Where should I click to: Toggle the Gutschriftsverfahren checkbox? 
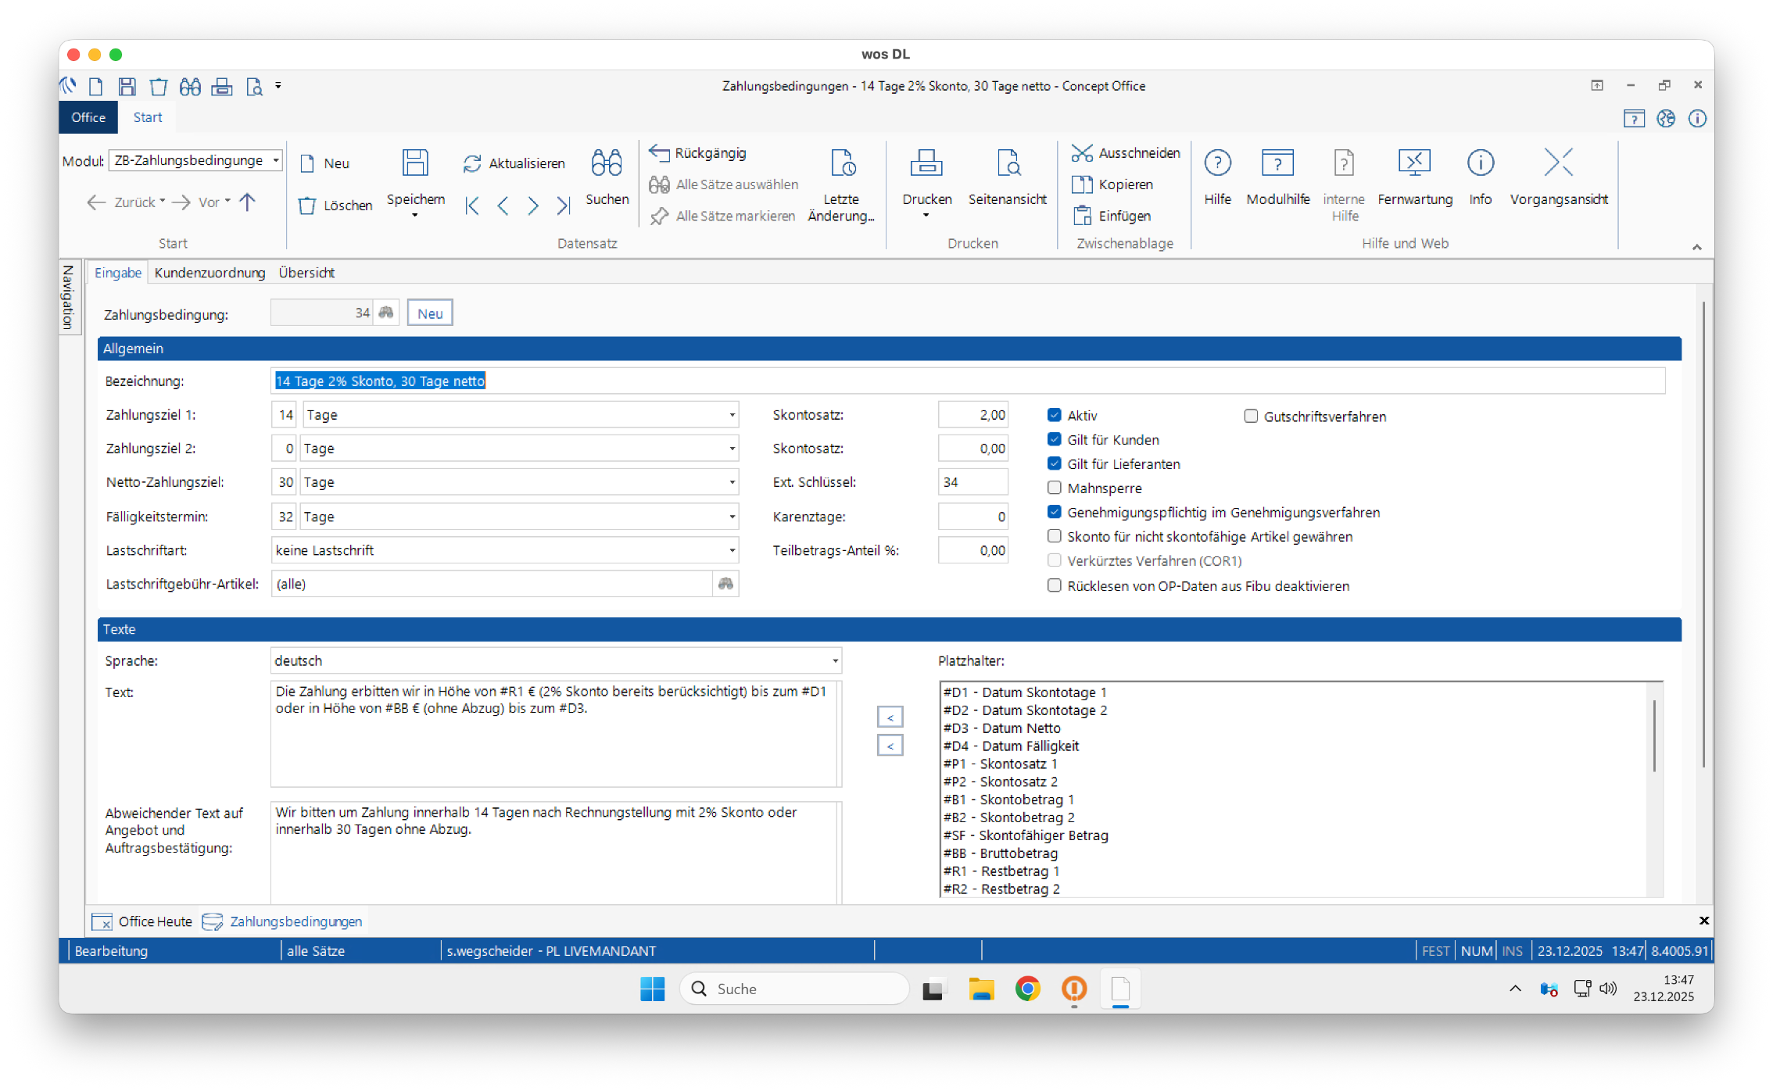point(1251,417)
